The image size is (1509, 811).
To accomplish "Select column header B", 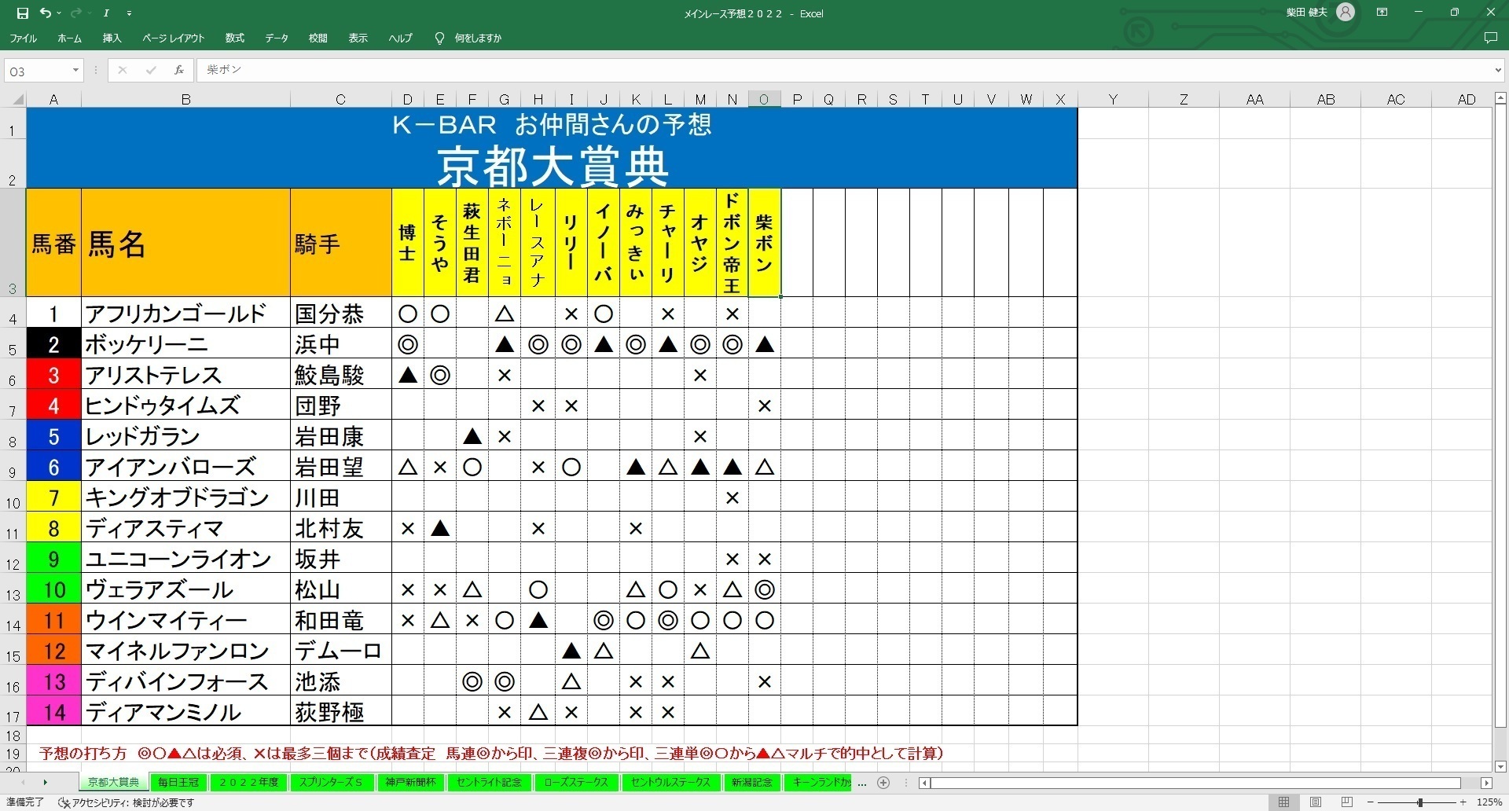I will tap(185, 100).
